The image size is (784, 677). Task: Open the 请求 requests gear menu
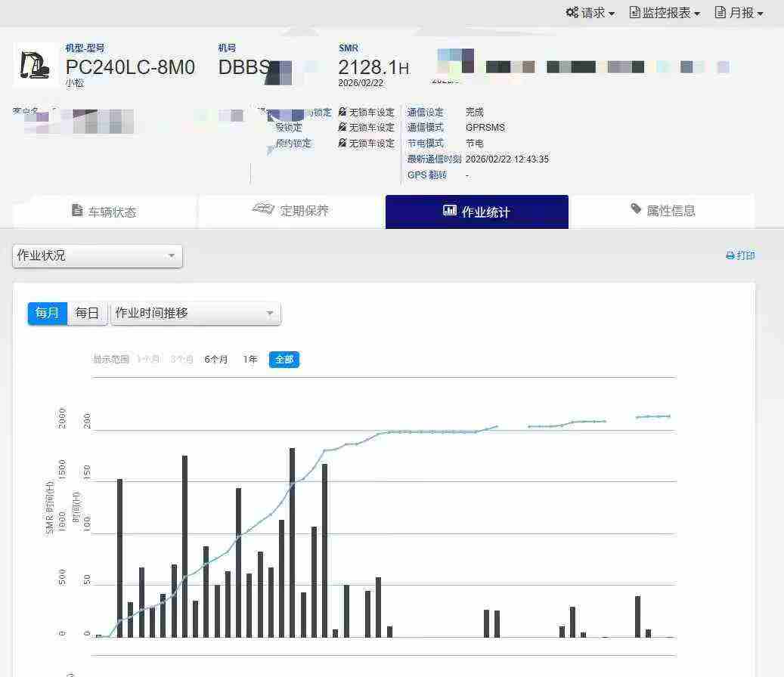(572, 12)
